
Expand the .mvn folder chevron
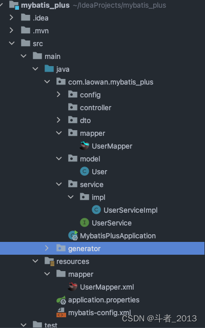pyautogui.click(x=11, y=31)
